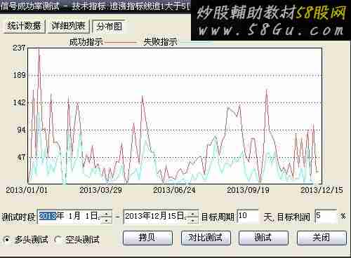Click the 关闭 button
This screenshot has height=258, width=351.
pos(322,238)
